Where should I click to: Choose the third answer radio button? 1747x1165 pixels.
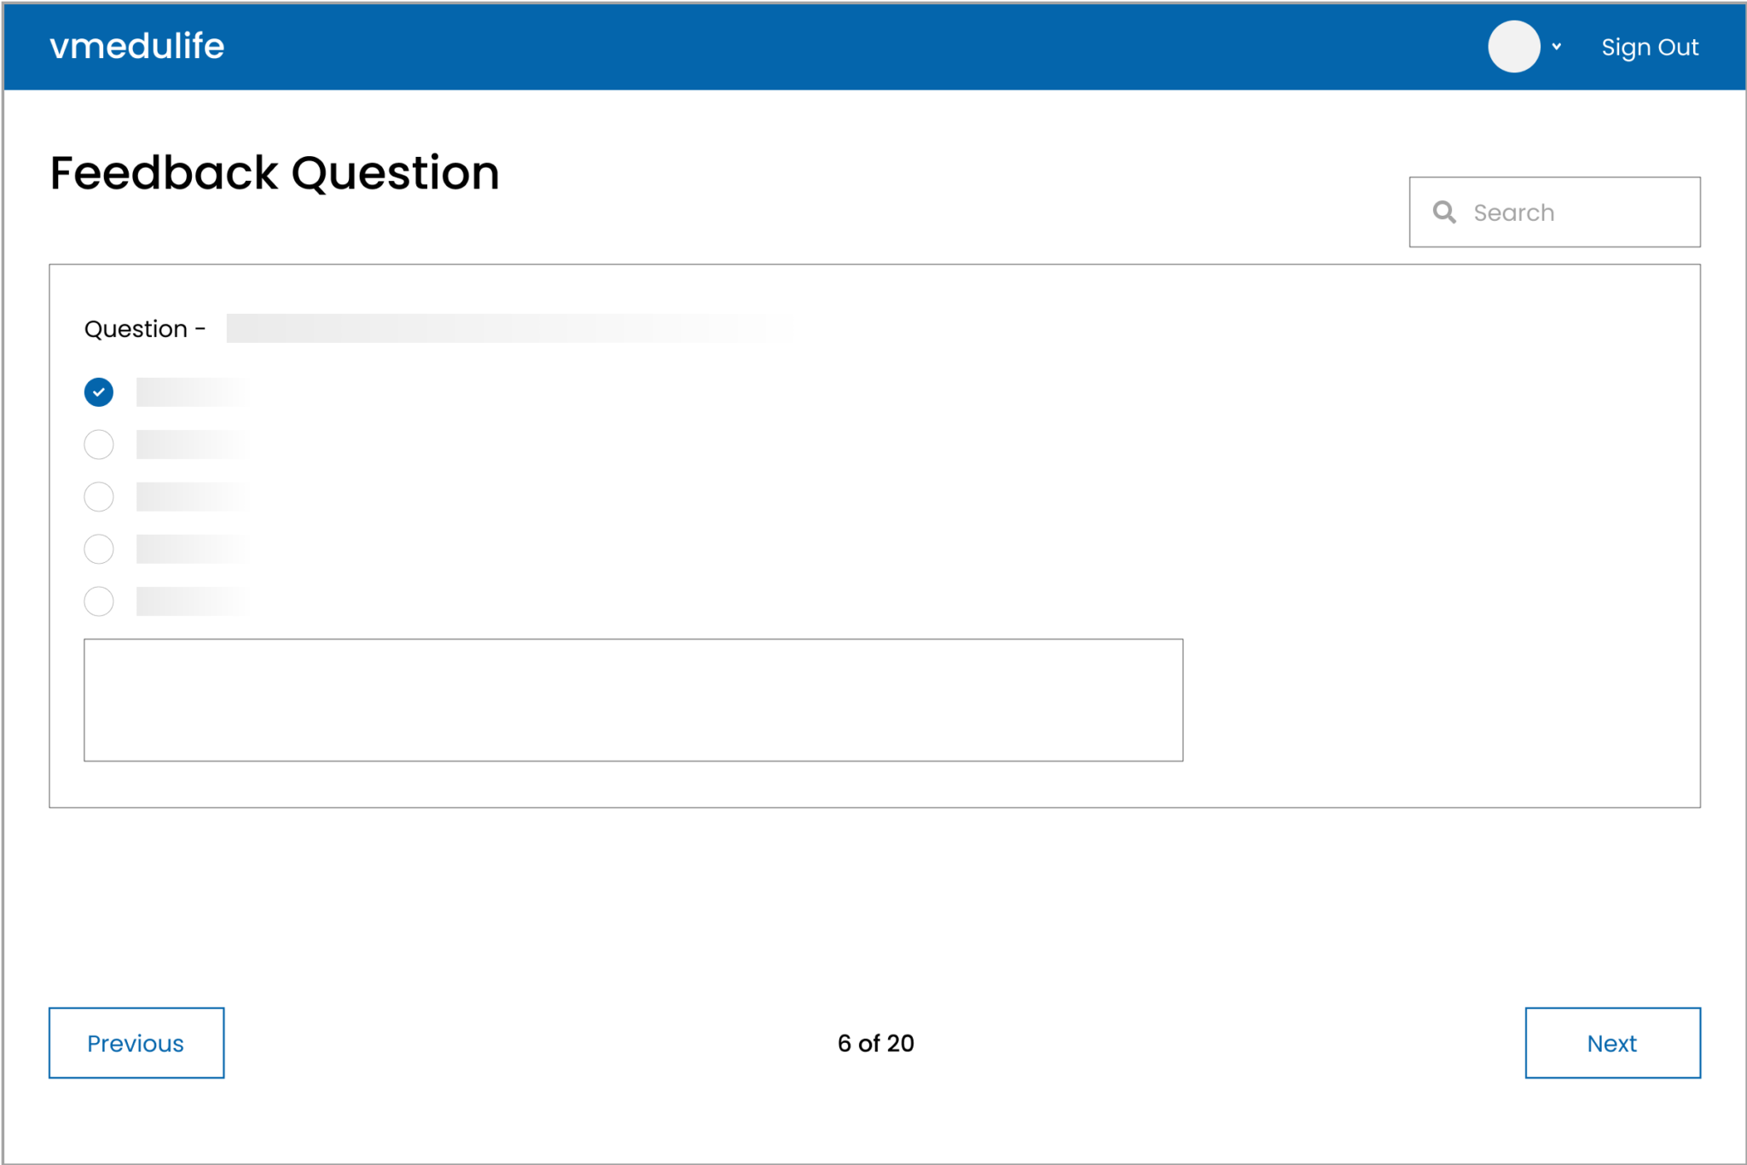tap(99, 496)
